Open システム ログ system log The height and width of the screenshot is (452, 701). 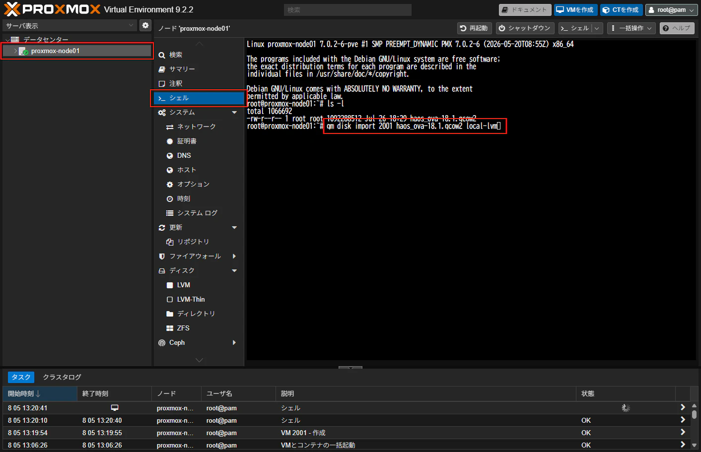pyautogui.click(x=199, y=213)
